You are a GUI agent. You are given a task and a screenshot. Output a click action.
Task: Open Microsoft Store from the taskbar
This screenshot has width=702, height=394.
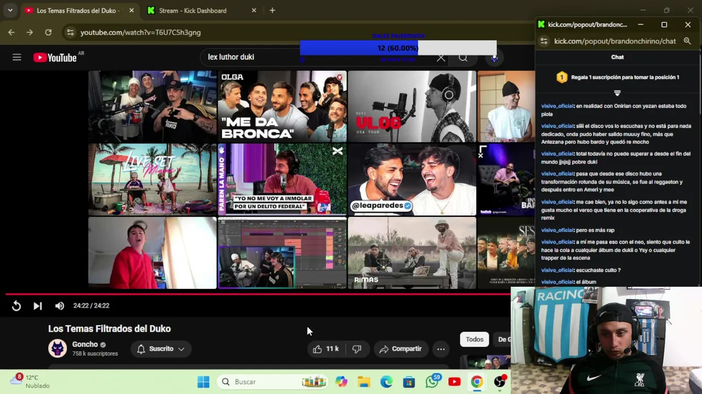pos(409,382)
